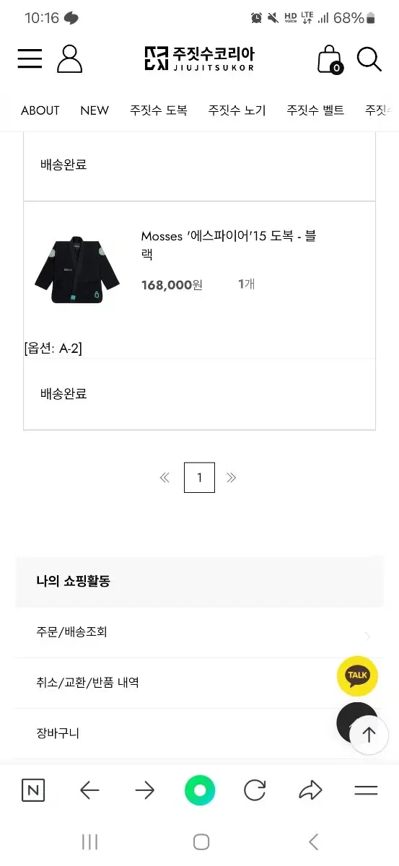Expand 주문/배송조회 chevron arrow
This screenshot has height=866, width=399.
[x=368, y=636]
